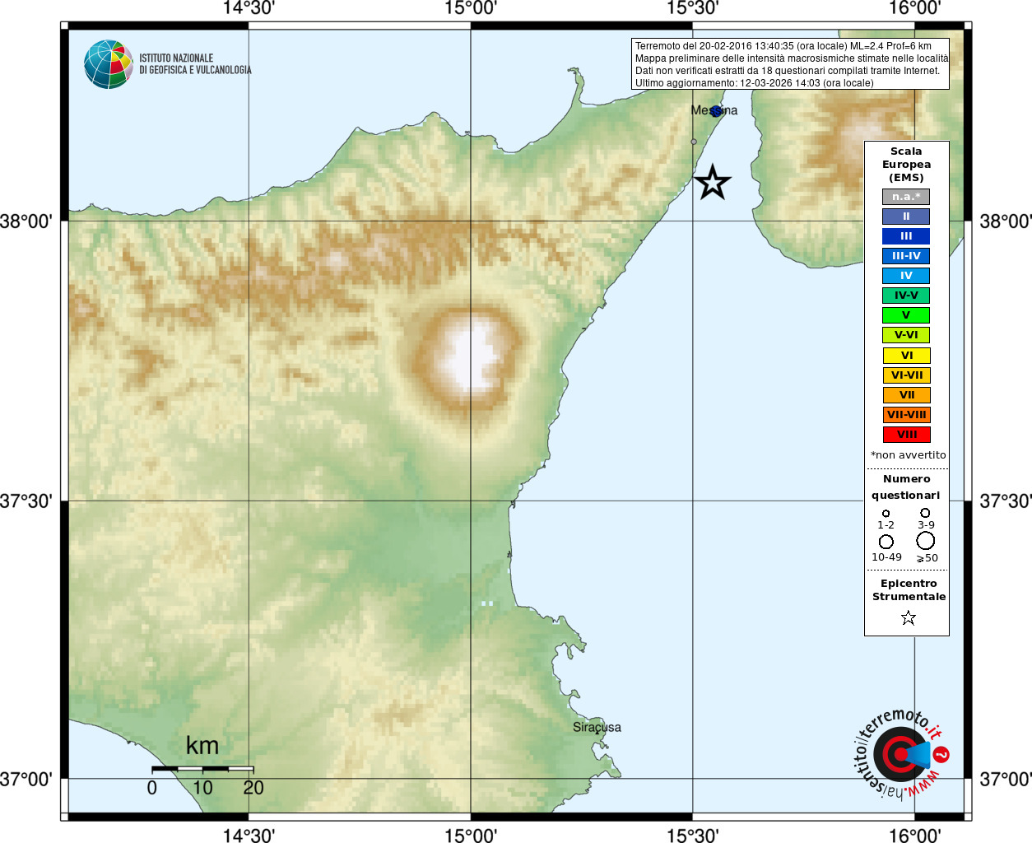
Task: Click the orange VII legend swatch
Action: (x=906, y=395)
